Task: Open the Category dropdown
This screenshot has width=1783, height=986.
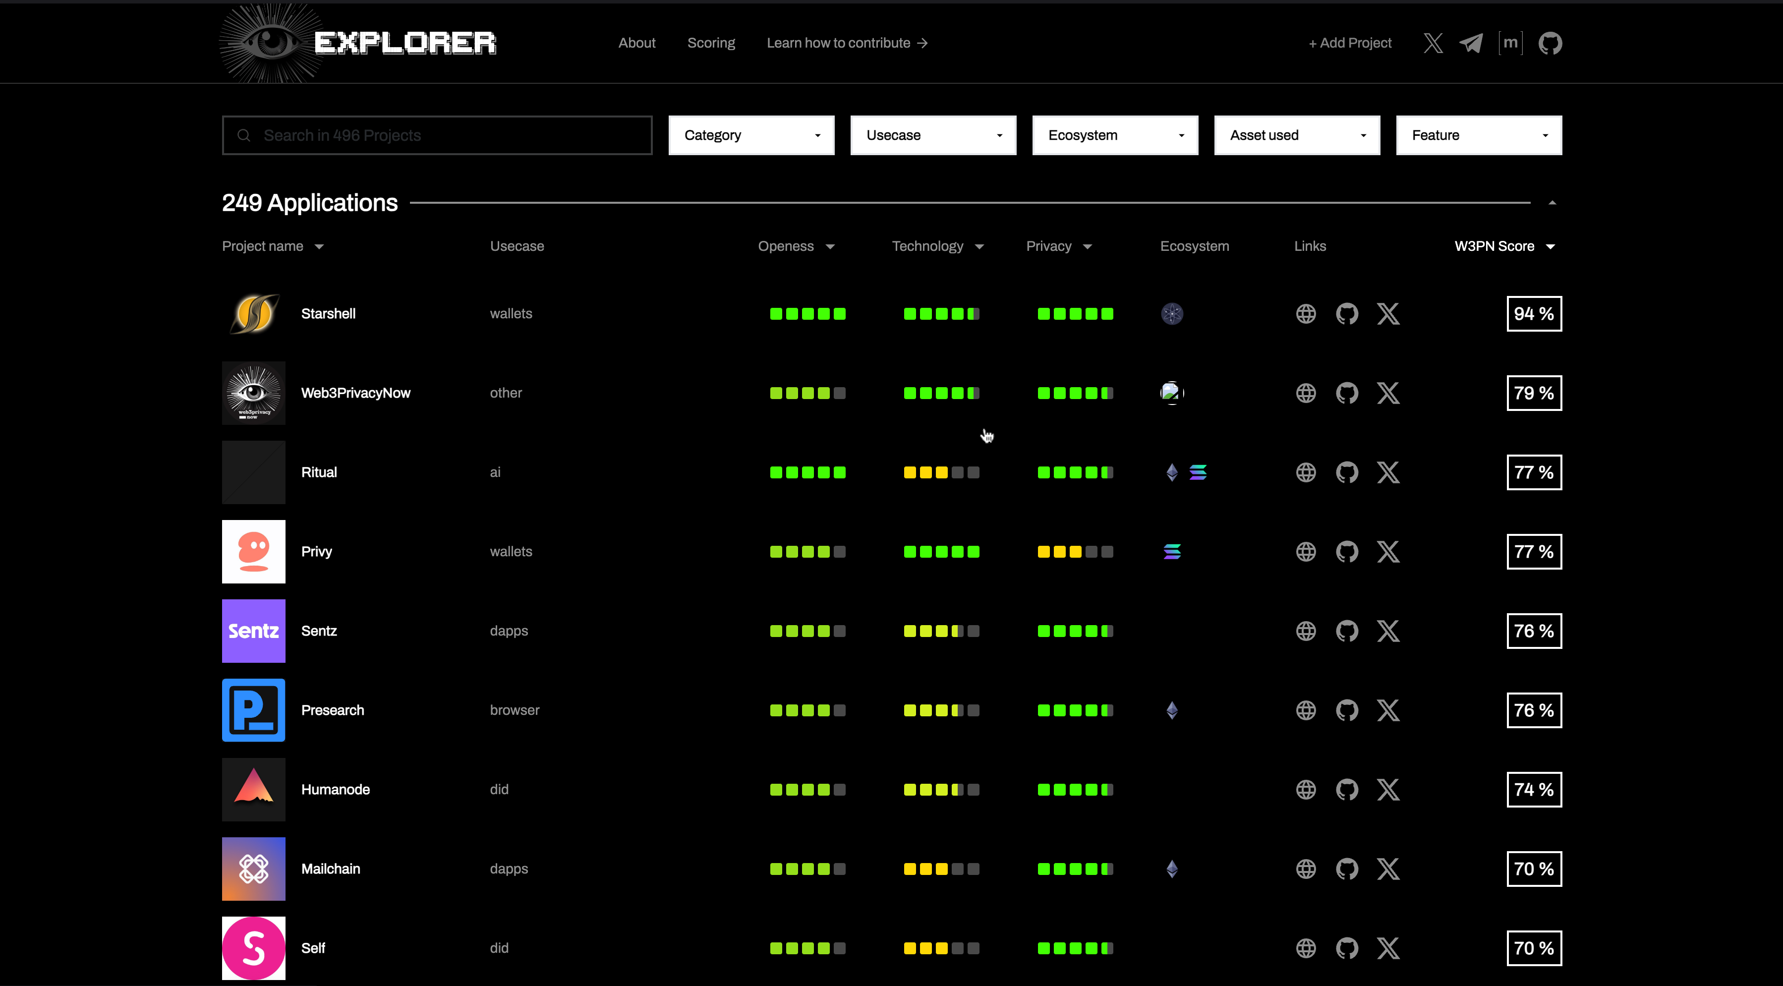Action: point(751,135)
